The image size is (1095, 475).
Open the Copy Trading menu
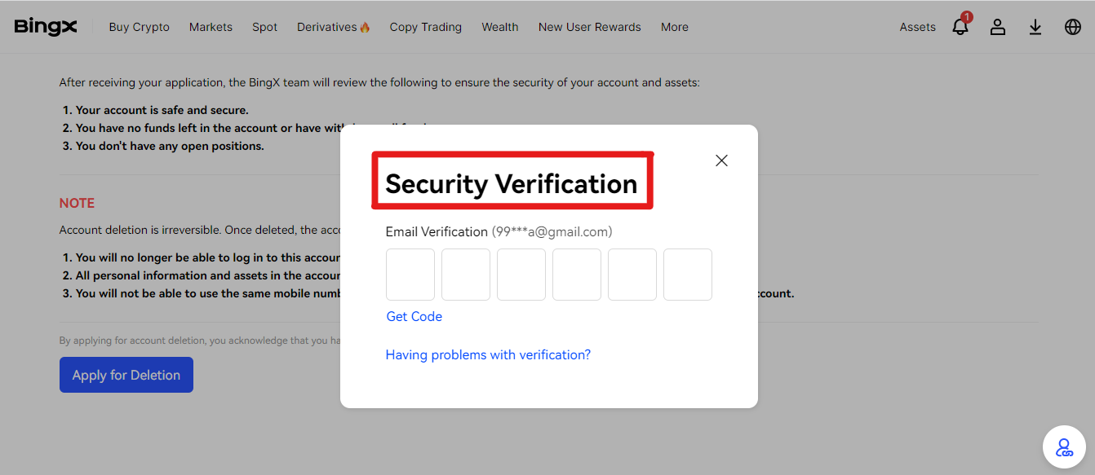(x=426, y=27)
